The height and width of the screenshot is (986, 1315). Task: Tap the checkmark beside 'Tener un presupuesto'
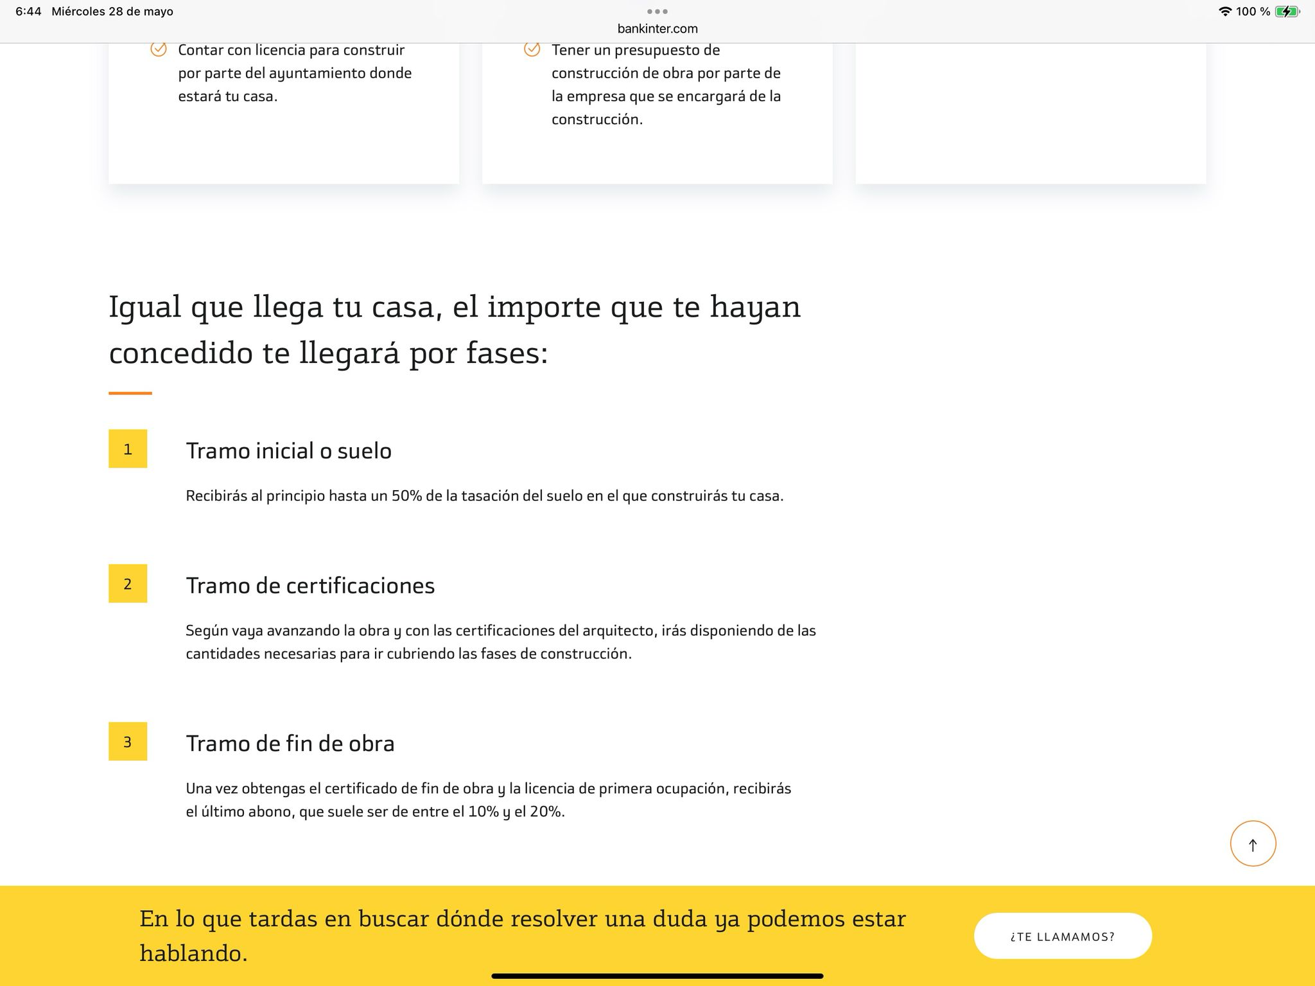532,49
